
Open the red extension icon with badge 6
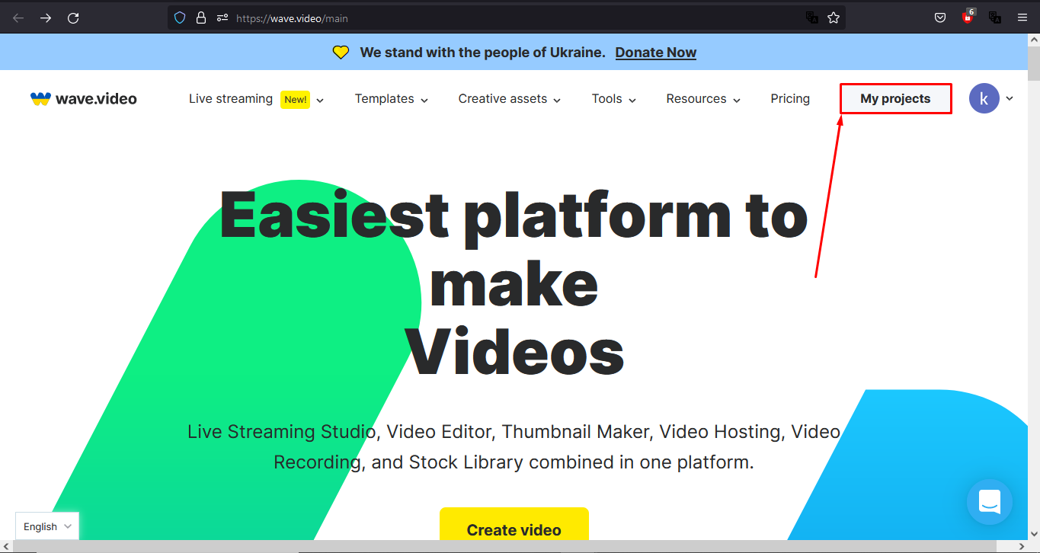968,17
